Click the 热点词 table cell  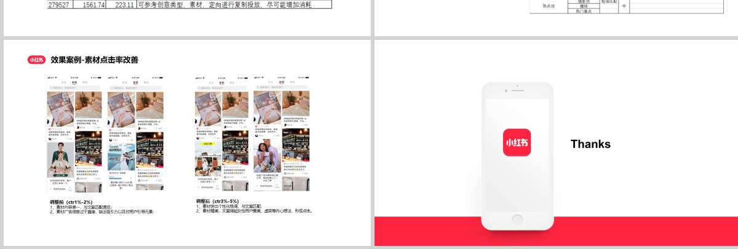[548, 6]
